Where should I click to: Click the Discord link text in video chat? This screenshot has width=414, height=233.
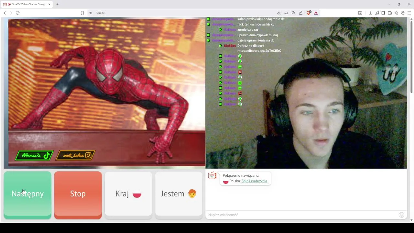259,51
